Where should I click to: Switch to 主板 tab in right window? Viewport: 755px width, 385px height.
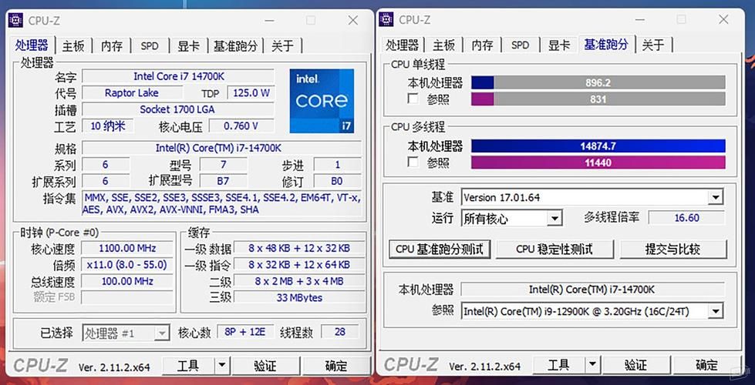click(x=443, y=45)
